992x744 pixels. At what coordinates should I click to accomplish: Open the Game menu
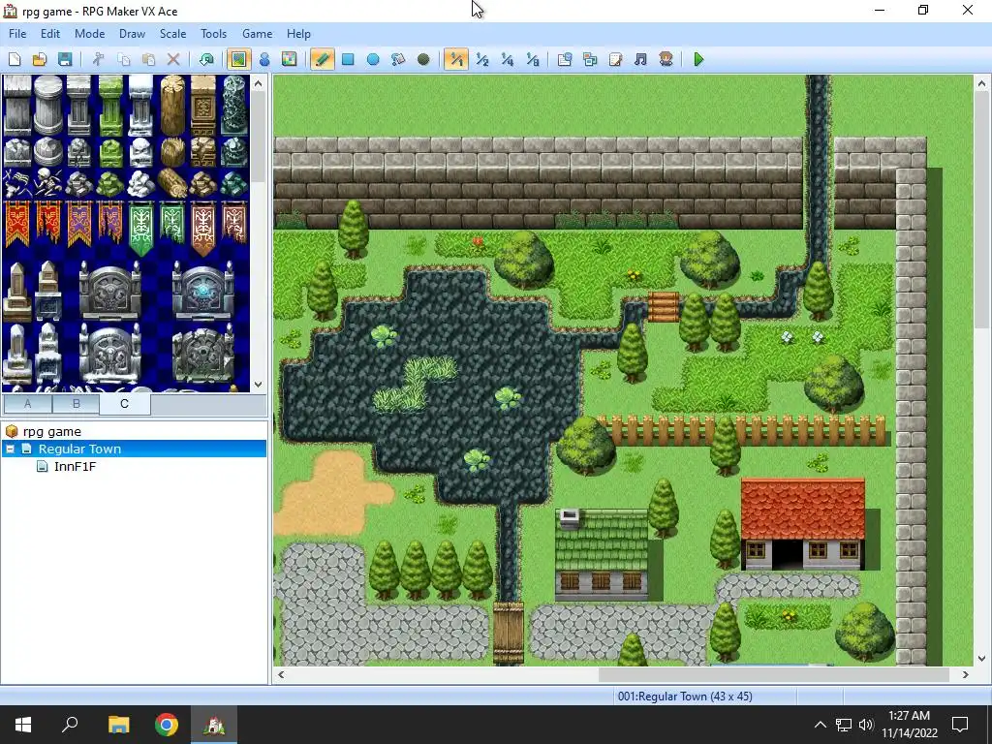(x=257, y=34)
